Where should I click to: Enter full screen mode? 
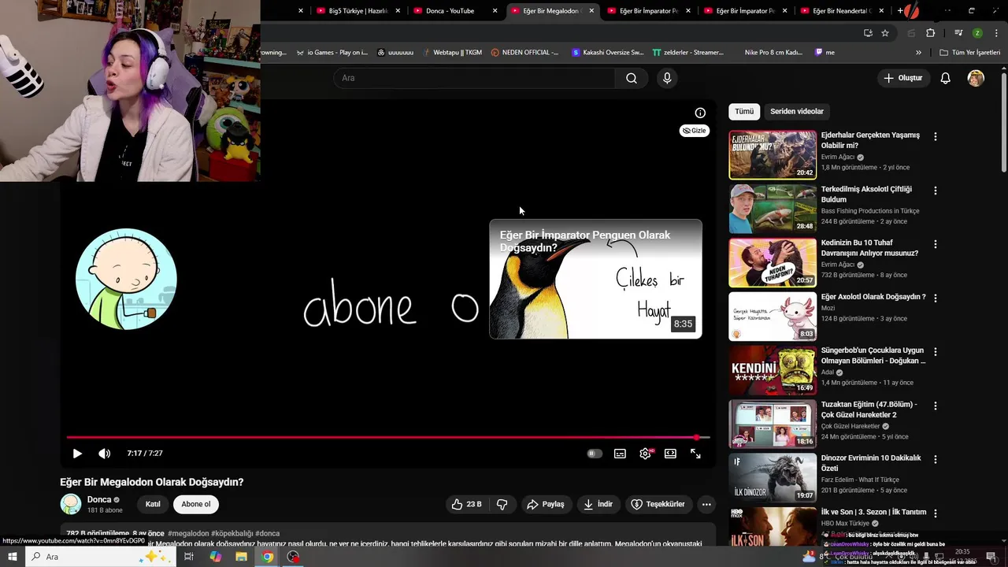(695, 454)
